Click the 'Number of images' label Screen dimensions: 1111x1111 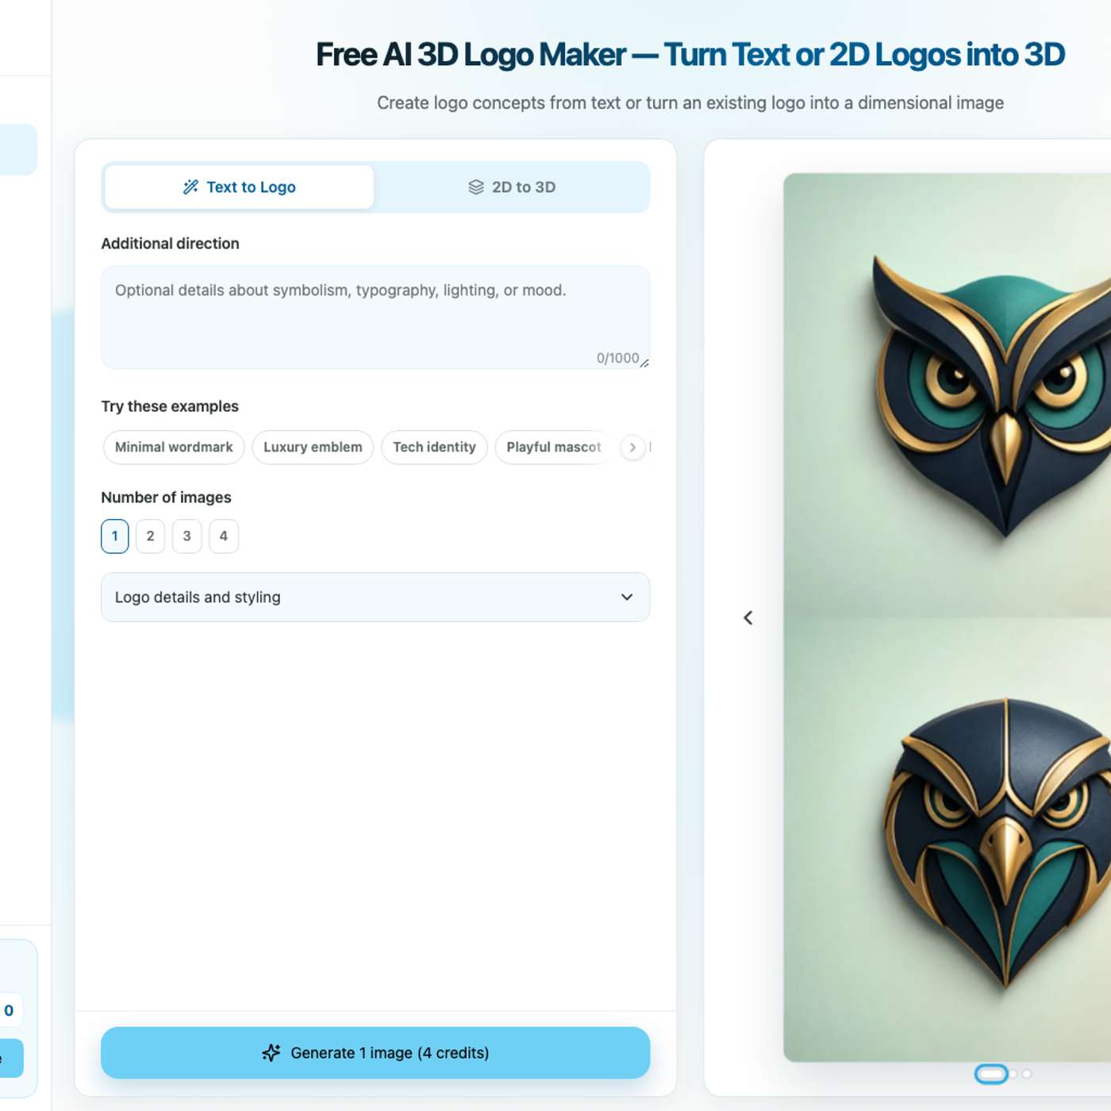point(167,498)
